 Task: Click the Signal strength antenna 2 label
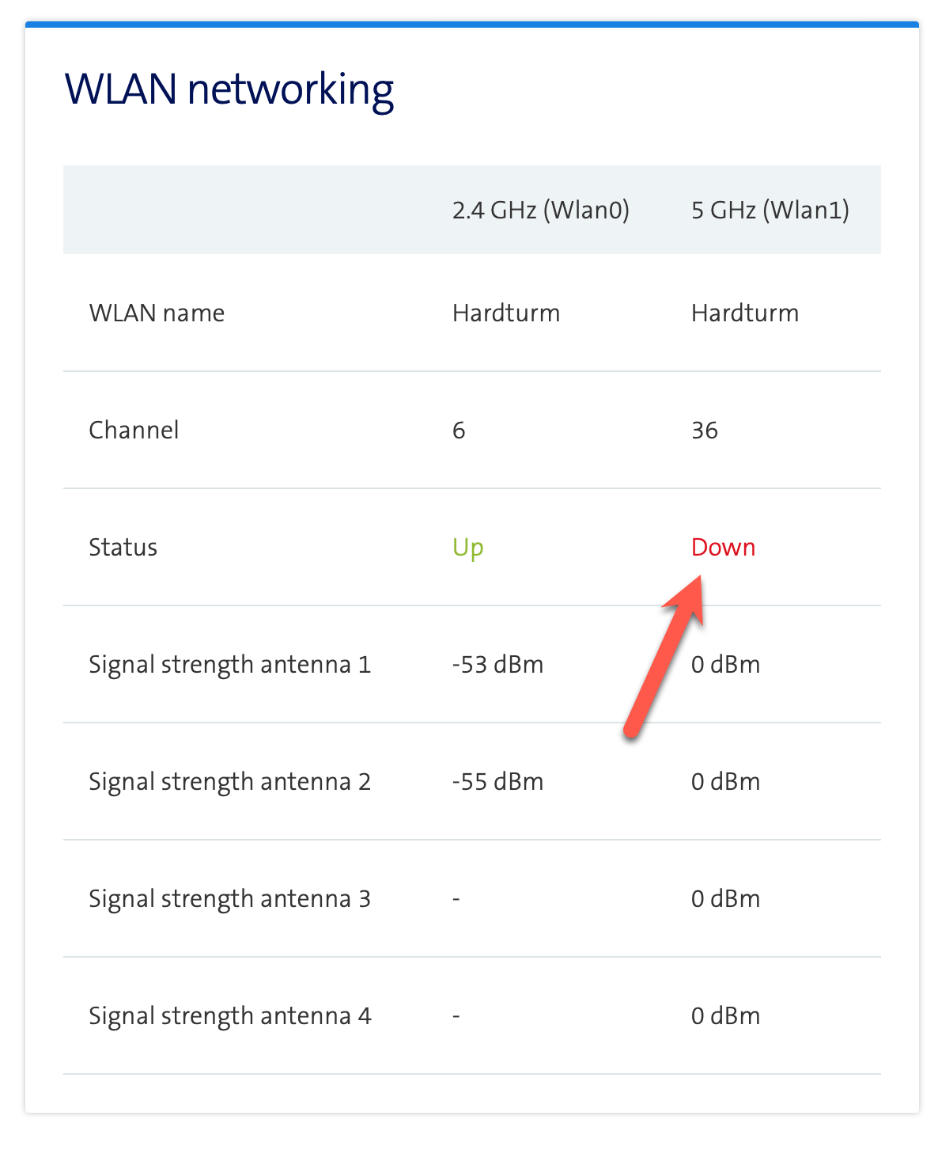click(229, 781)
